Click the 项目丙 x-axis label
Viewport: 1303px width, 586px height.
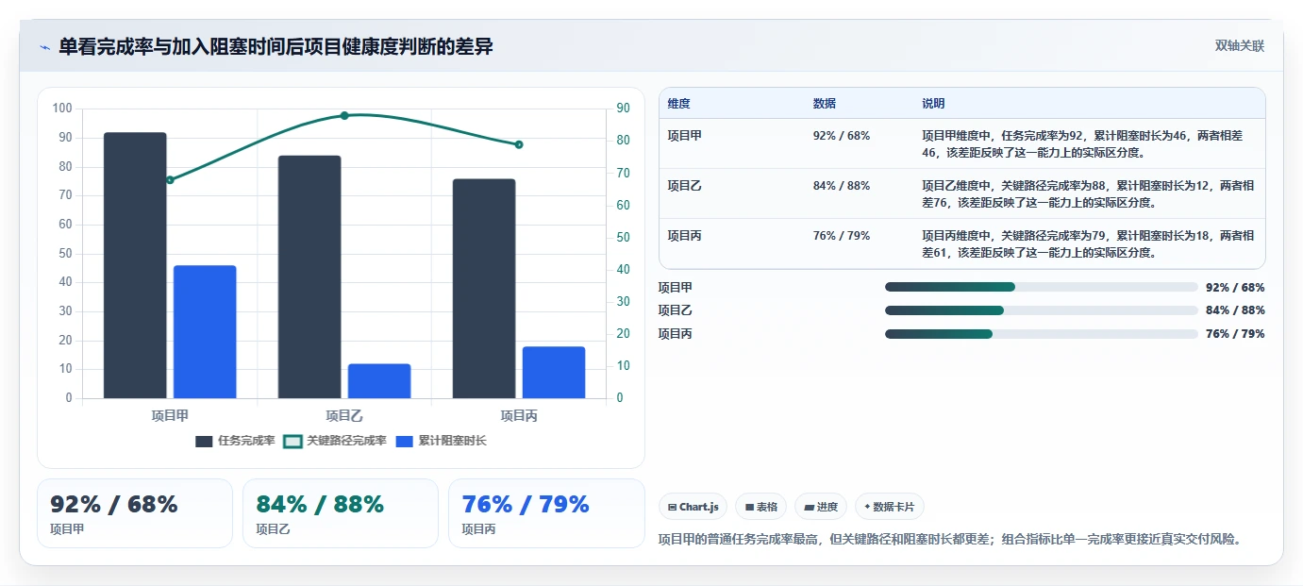pyautogui.click(x=519, y=415)
